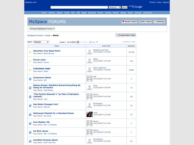Open the MySpace search scope dropdown
Viewport: 194px width, 145px height.
pyautogui.click(x=115, y=8)
